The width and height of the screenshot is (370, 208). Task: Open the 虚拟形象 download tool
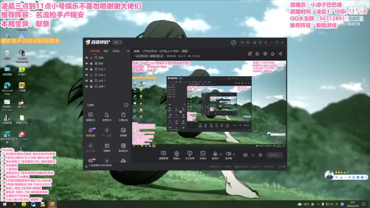tap(90, 147)
